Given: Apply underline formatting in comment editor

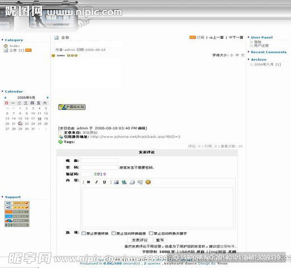Looking at the screenshot, I should tap(105, 182).
